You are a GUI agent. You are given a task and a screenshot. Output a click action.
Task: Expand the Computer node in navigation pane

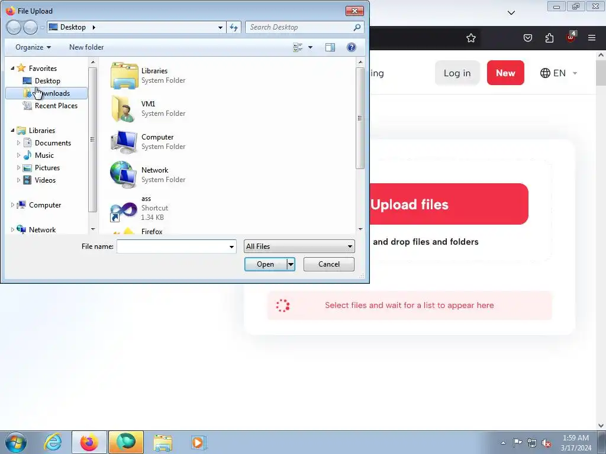point(12,205)
